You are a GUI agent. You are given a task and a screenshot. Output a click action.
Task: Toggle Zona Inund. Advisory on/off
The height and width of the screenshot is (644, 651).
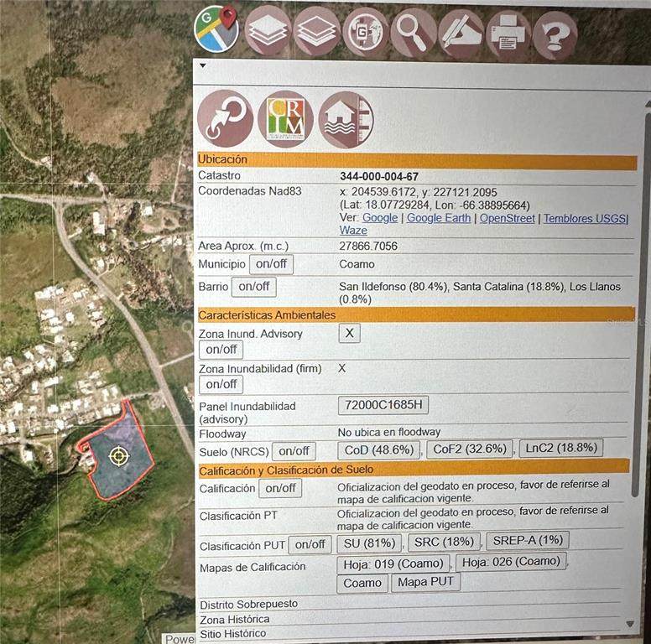[x=221, y=350]
